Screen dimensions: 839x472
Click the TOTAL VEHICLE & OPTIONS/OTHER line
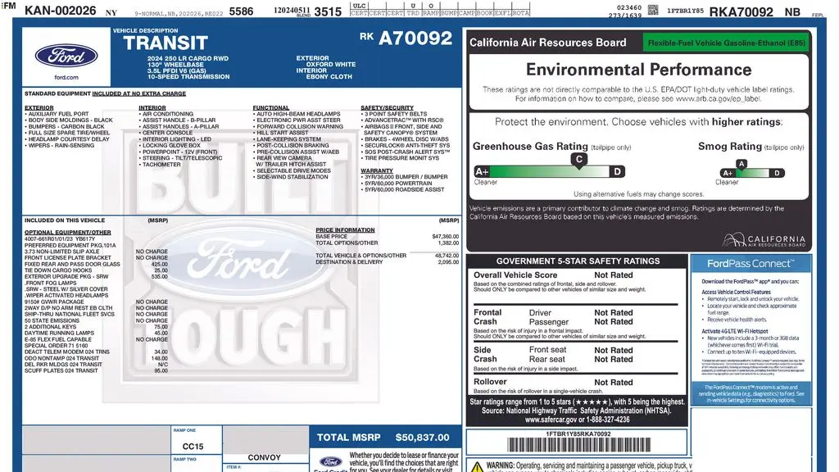[387, 256]
